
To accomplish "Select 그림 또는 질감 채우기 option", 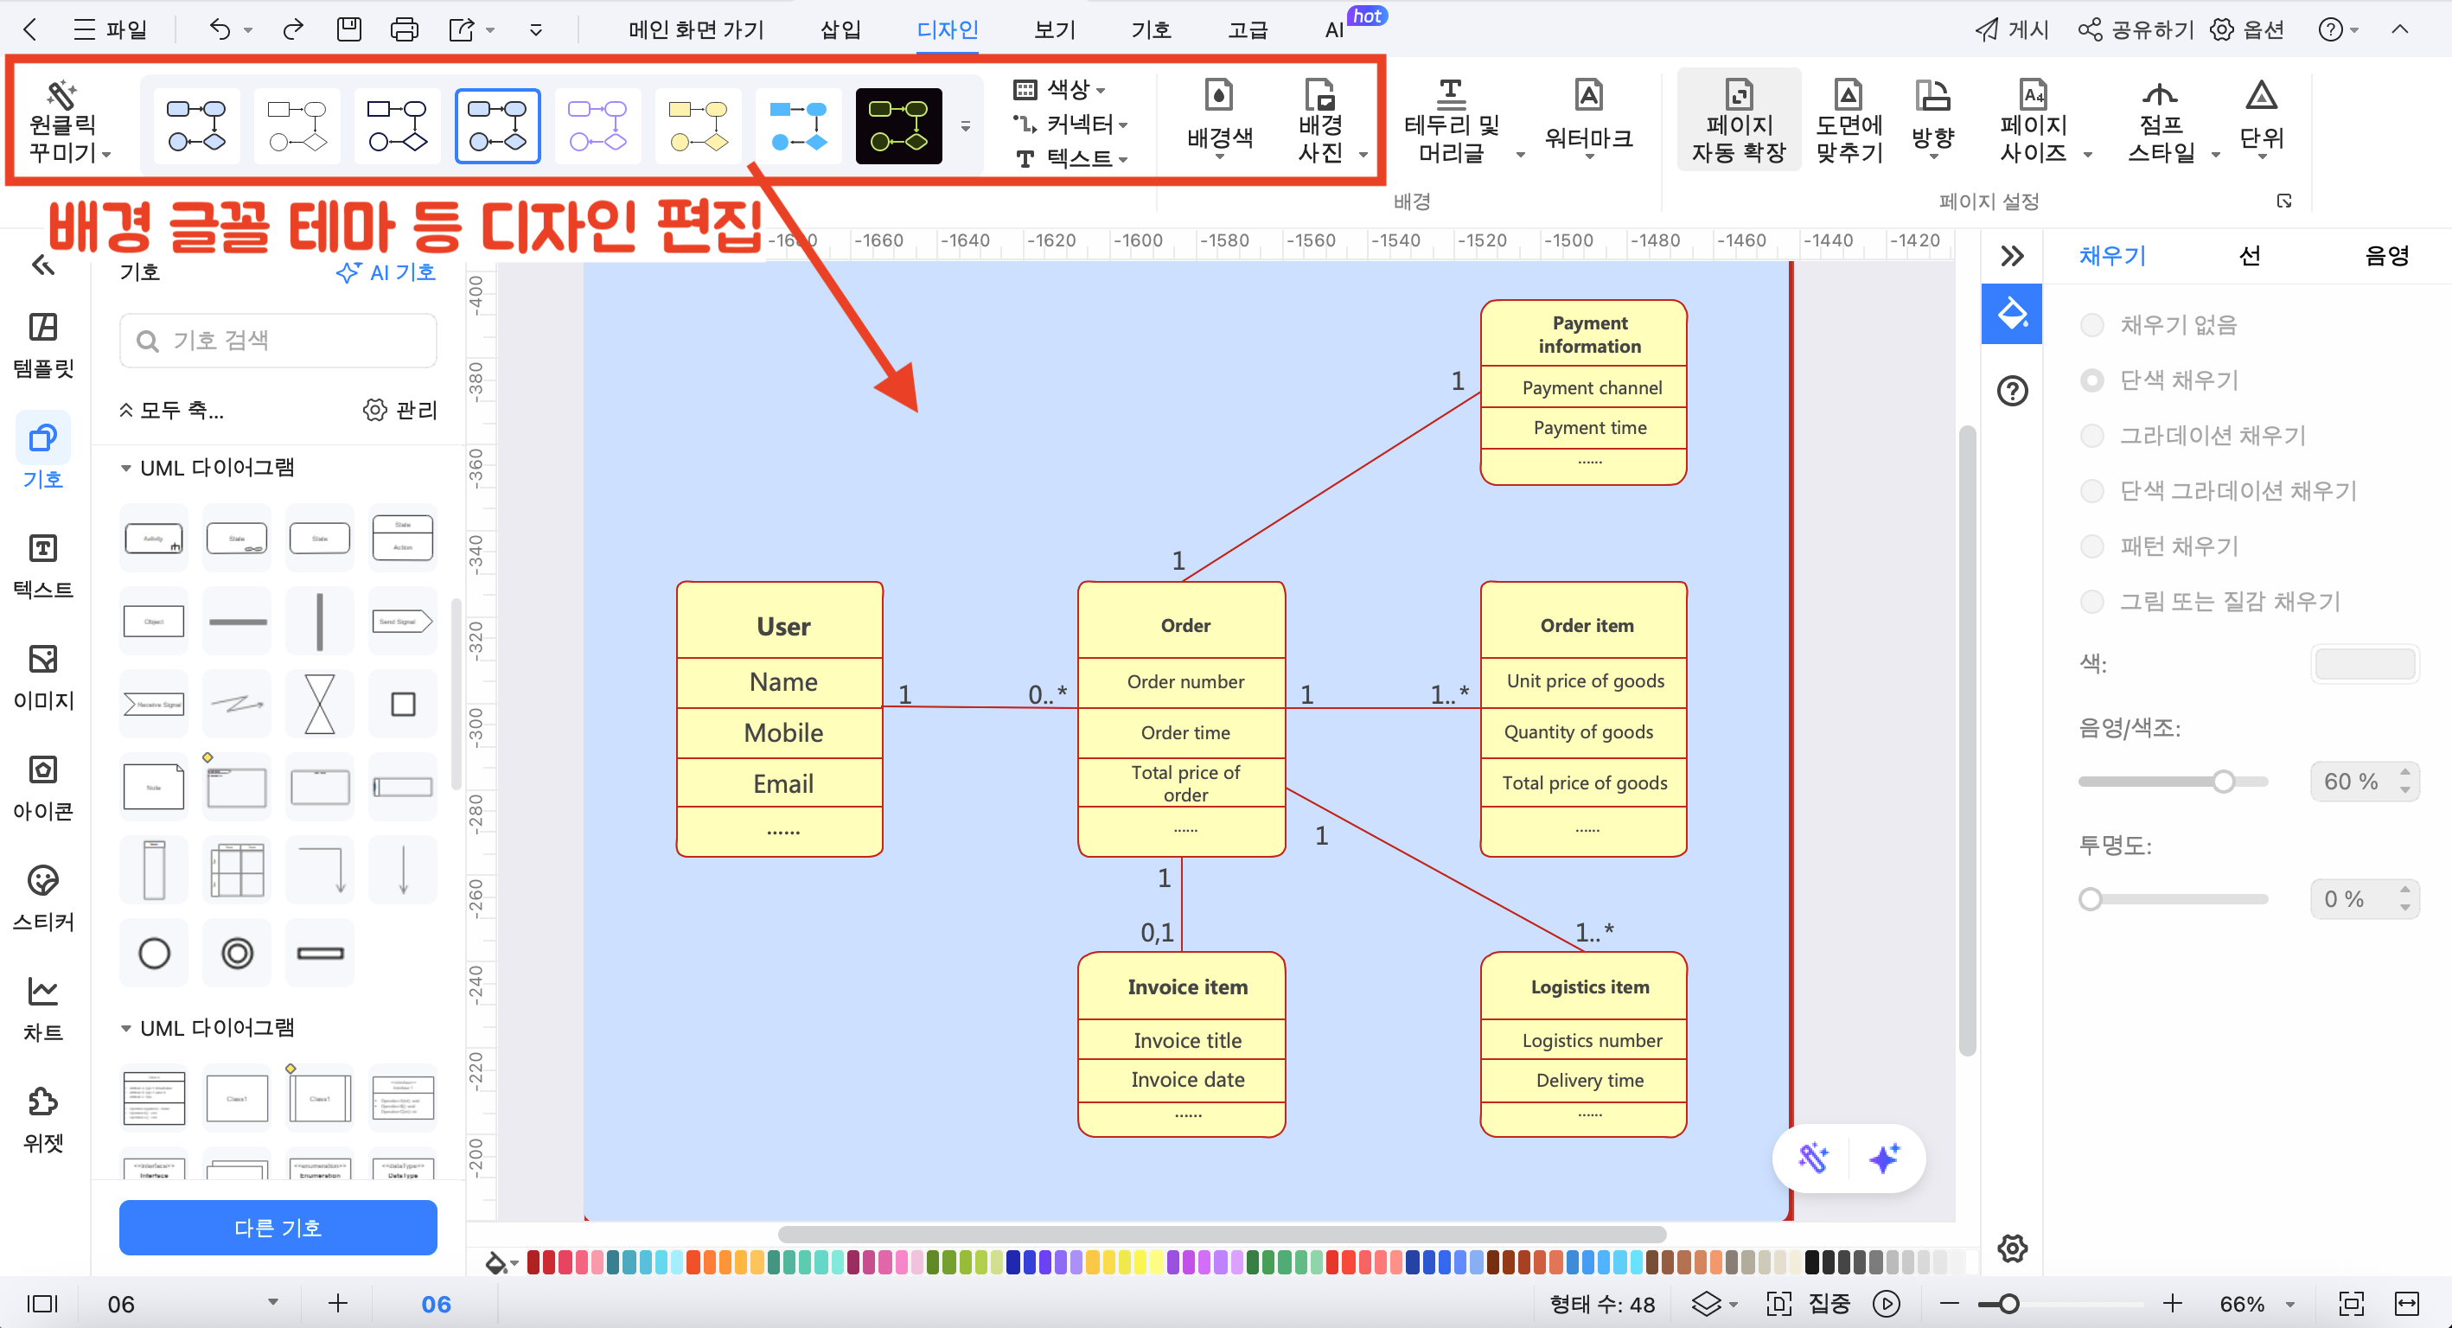I will (x=2091, y=601).
